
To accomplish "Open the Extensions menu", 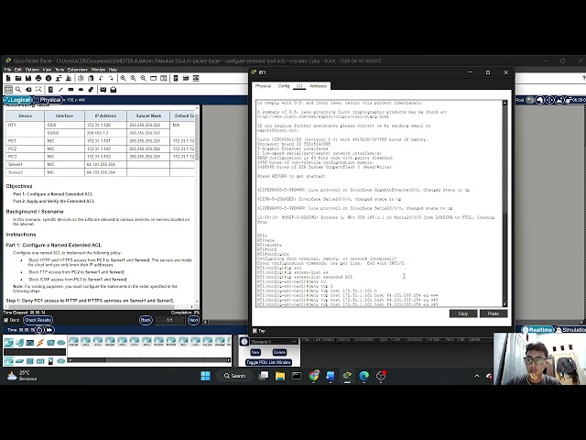I will (x=78, y=70).
